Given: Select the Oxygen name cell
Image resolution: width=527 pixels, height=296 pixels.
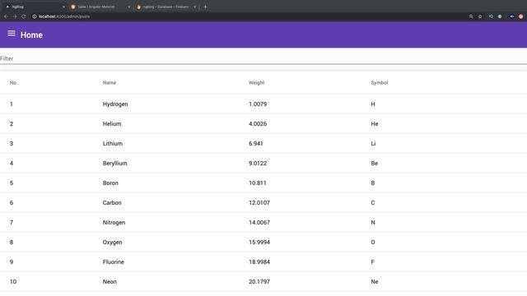Looking at the screenshot, I should click(x=112, y=243).
